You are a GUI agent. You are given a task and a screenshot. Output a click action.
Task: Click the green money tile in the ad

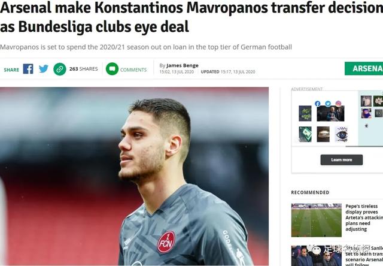click(x=305, y=134)
